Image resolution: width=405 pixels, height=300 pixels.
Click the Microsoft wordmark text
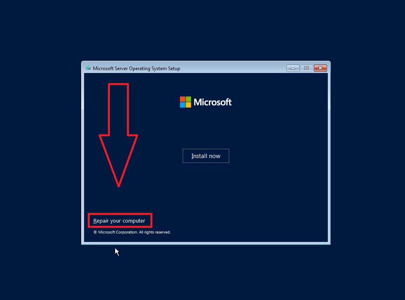point(213,102)
